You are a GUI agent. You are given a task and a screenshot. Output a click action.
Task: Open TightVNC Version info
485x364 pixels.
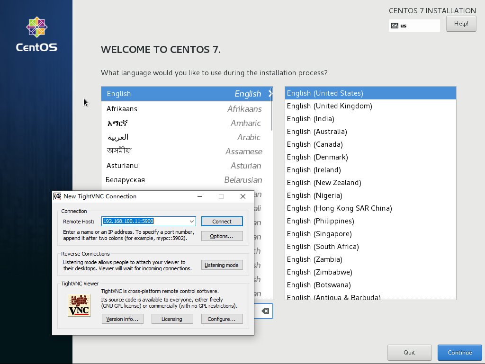tap(123, 319)
